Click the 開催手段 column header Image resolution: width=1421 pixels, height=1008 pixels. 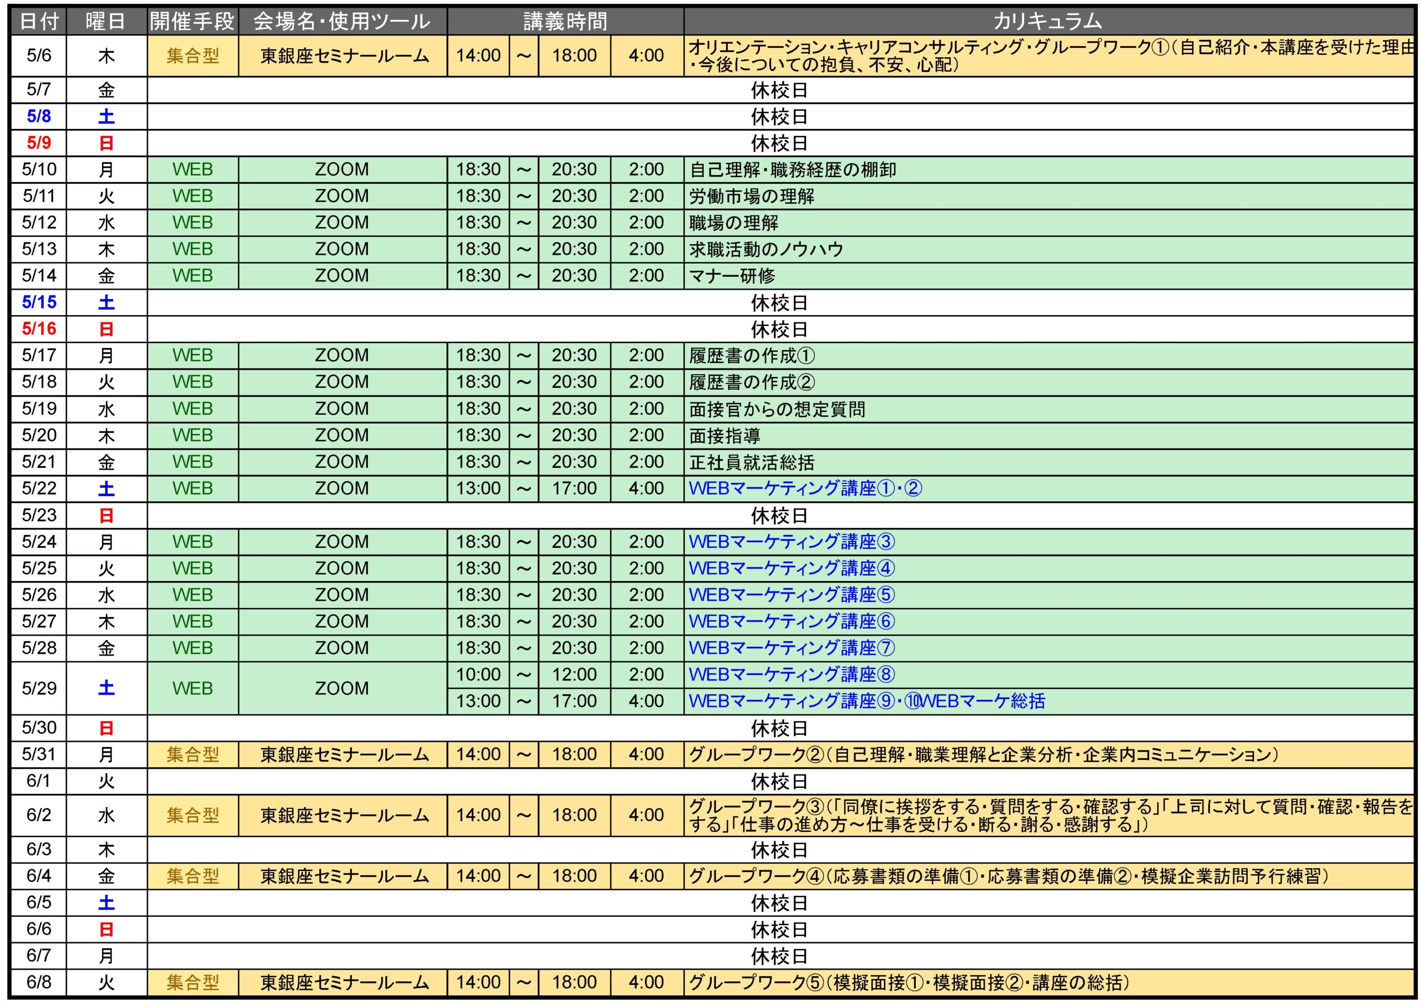pos(193,22)
